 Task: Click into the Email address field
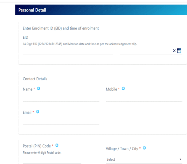(x=61, y=121)
